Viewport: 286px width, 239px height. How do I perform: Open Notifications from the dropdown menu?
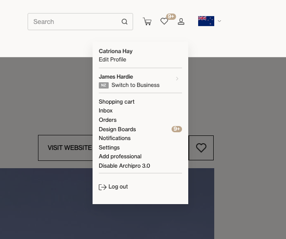pyautogui.click(x=115, y=138)
